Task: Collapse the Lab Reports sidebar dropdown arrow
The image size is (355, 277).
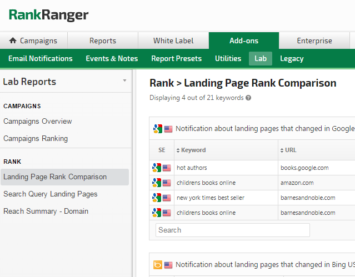Action: click(x=124, y=81)
